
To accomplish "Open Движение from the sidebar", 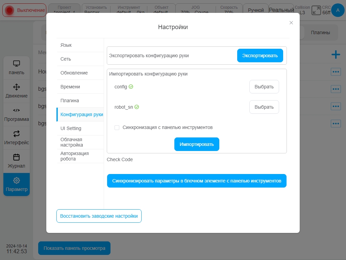I will (x=17, y=91).
